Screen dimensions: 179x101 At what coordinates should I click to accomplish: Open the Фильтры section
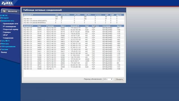point(5,44)
